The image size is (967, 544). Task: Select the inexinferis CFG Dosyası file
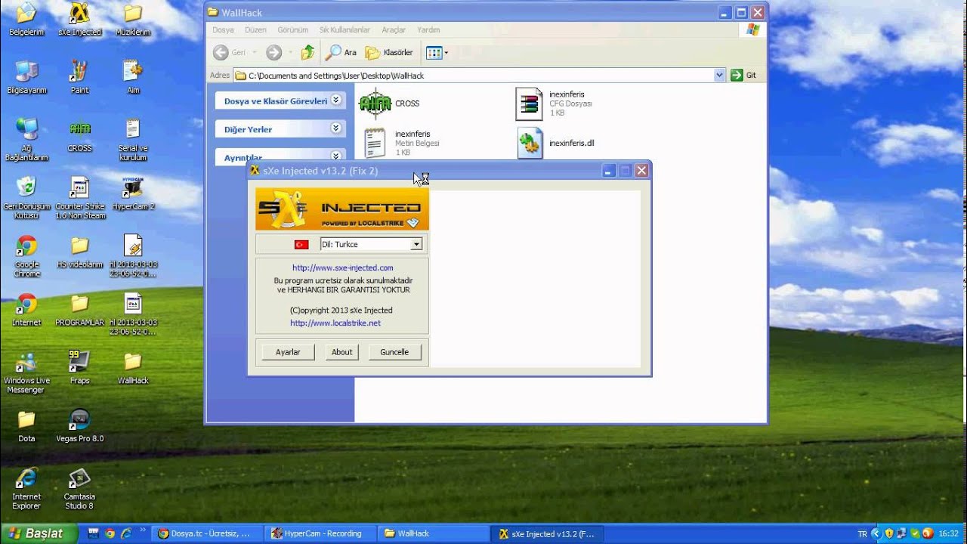point(554,104)
